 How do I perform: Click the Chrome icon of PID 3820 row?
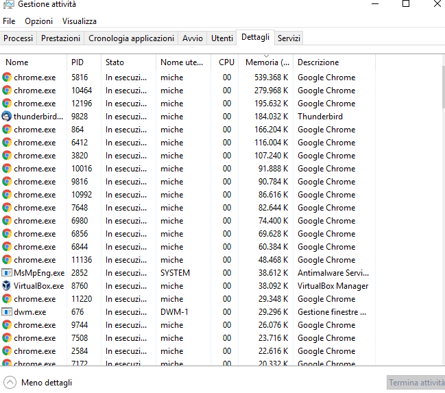[7, 156]
